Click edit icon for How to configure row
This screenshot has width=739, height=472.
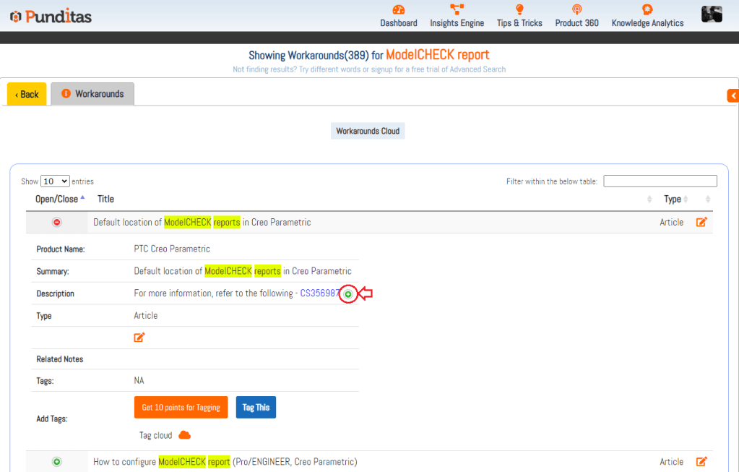(701, 461)
